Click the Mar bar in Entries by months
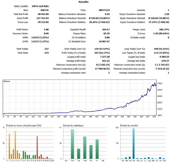This screenshot has width=172, height=163. 130,158
